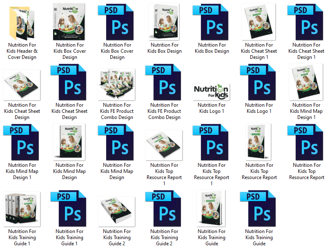Screen dimensions: 330x251
Task: Select the Training Guide 2 image thumbnail
Action: point(117,211)
